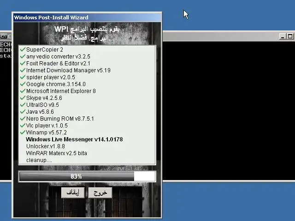
Task: Select the cleanup.... entry
Action: pyautogui.click(x=39, y=160)
